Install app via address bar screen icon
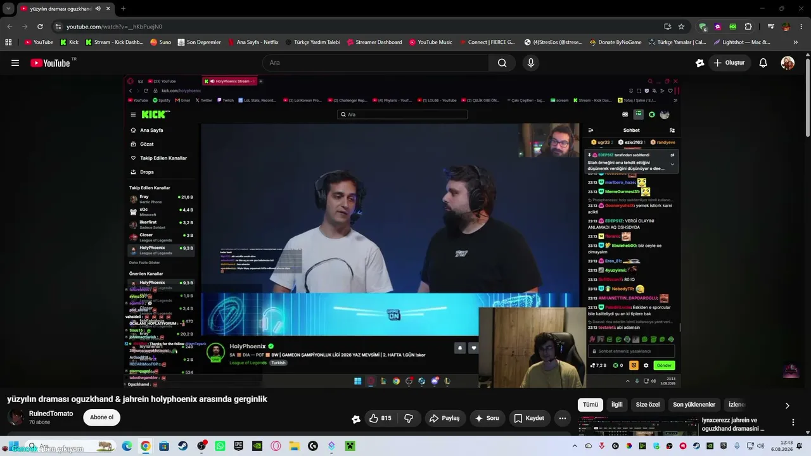811x456 pixels. pyautogui.click(x=667, y=27)
